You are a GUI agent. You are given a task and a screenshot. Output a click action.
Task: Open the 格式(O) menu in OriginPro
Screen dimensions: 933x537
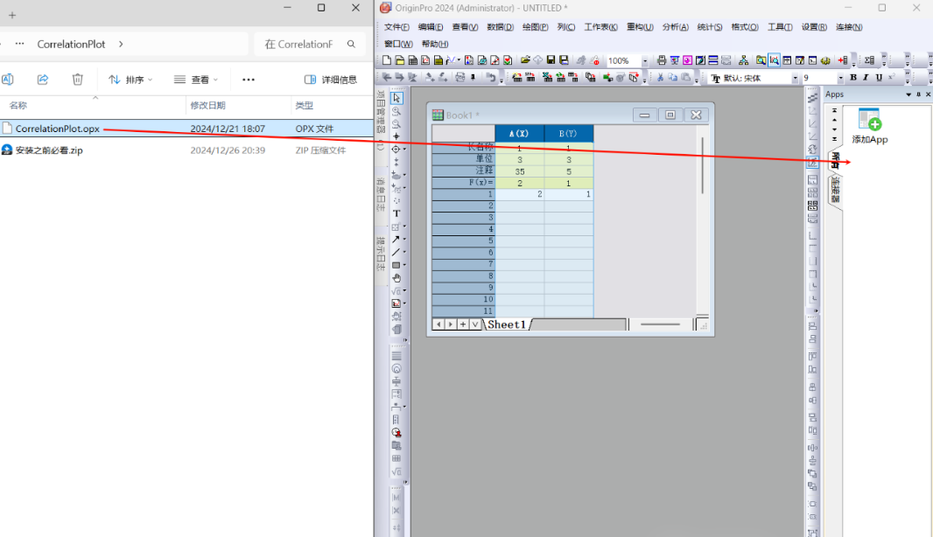(744, 27)
